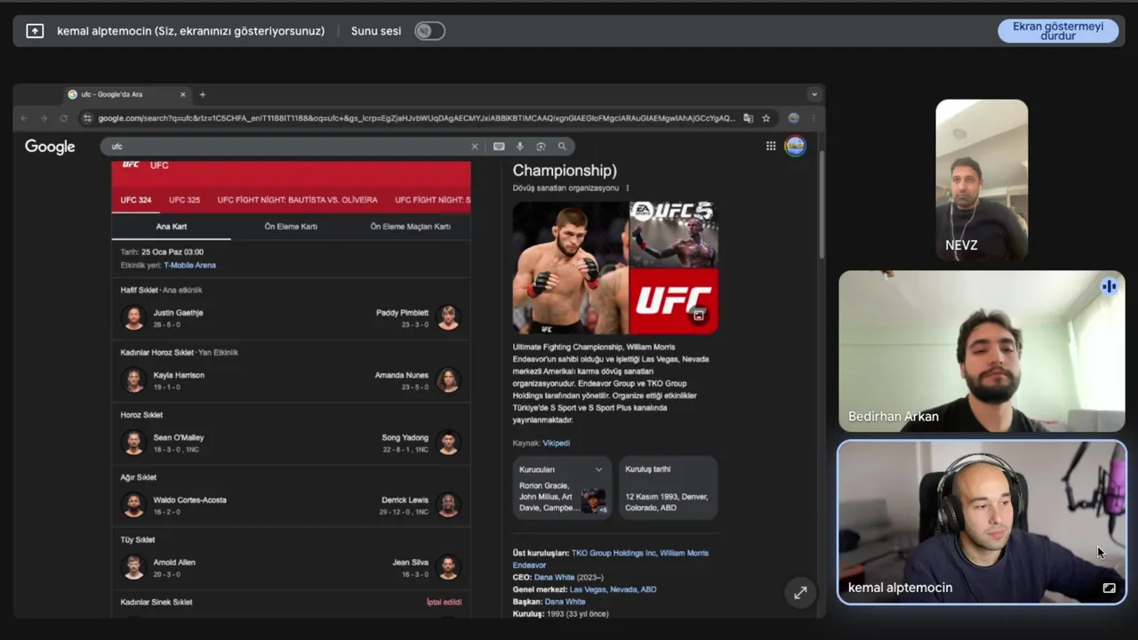This screenshot has height=640, width=1138.
Task: Switch to Ön Eleme Maçları Kartı tab
Action: (x=410, y=227)
